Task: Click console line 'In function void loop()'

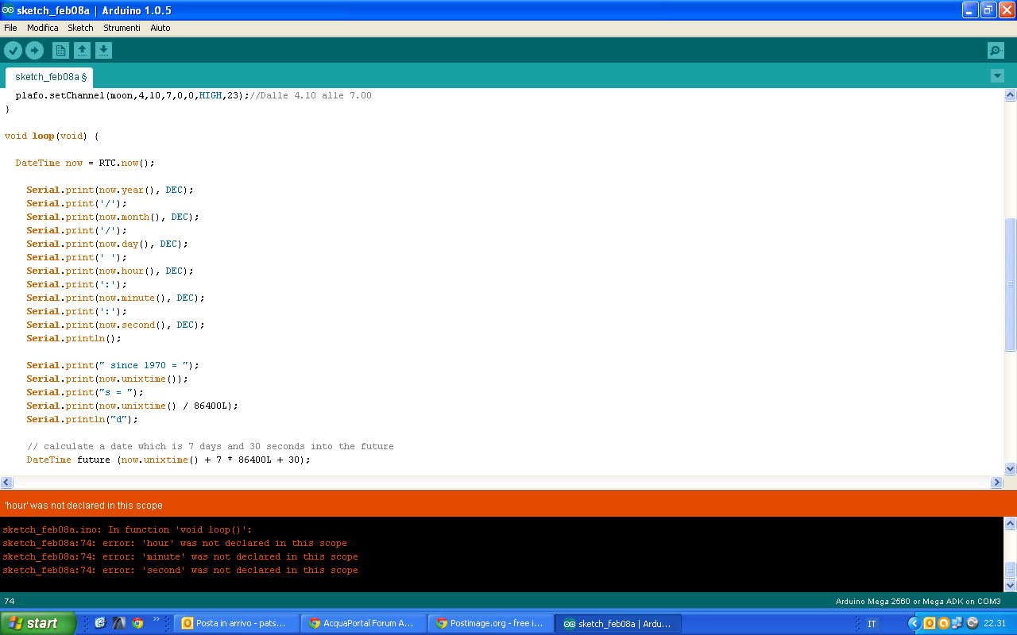Action: (x=127, y=529)
